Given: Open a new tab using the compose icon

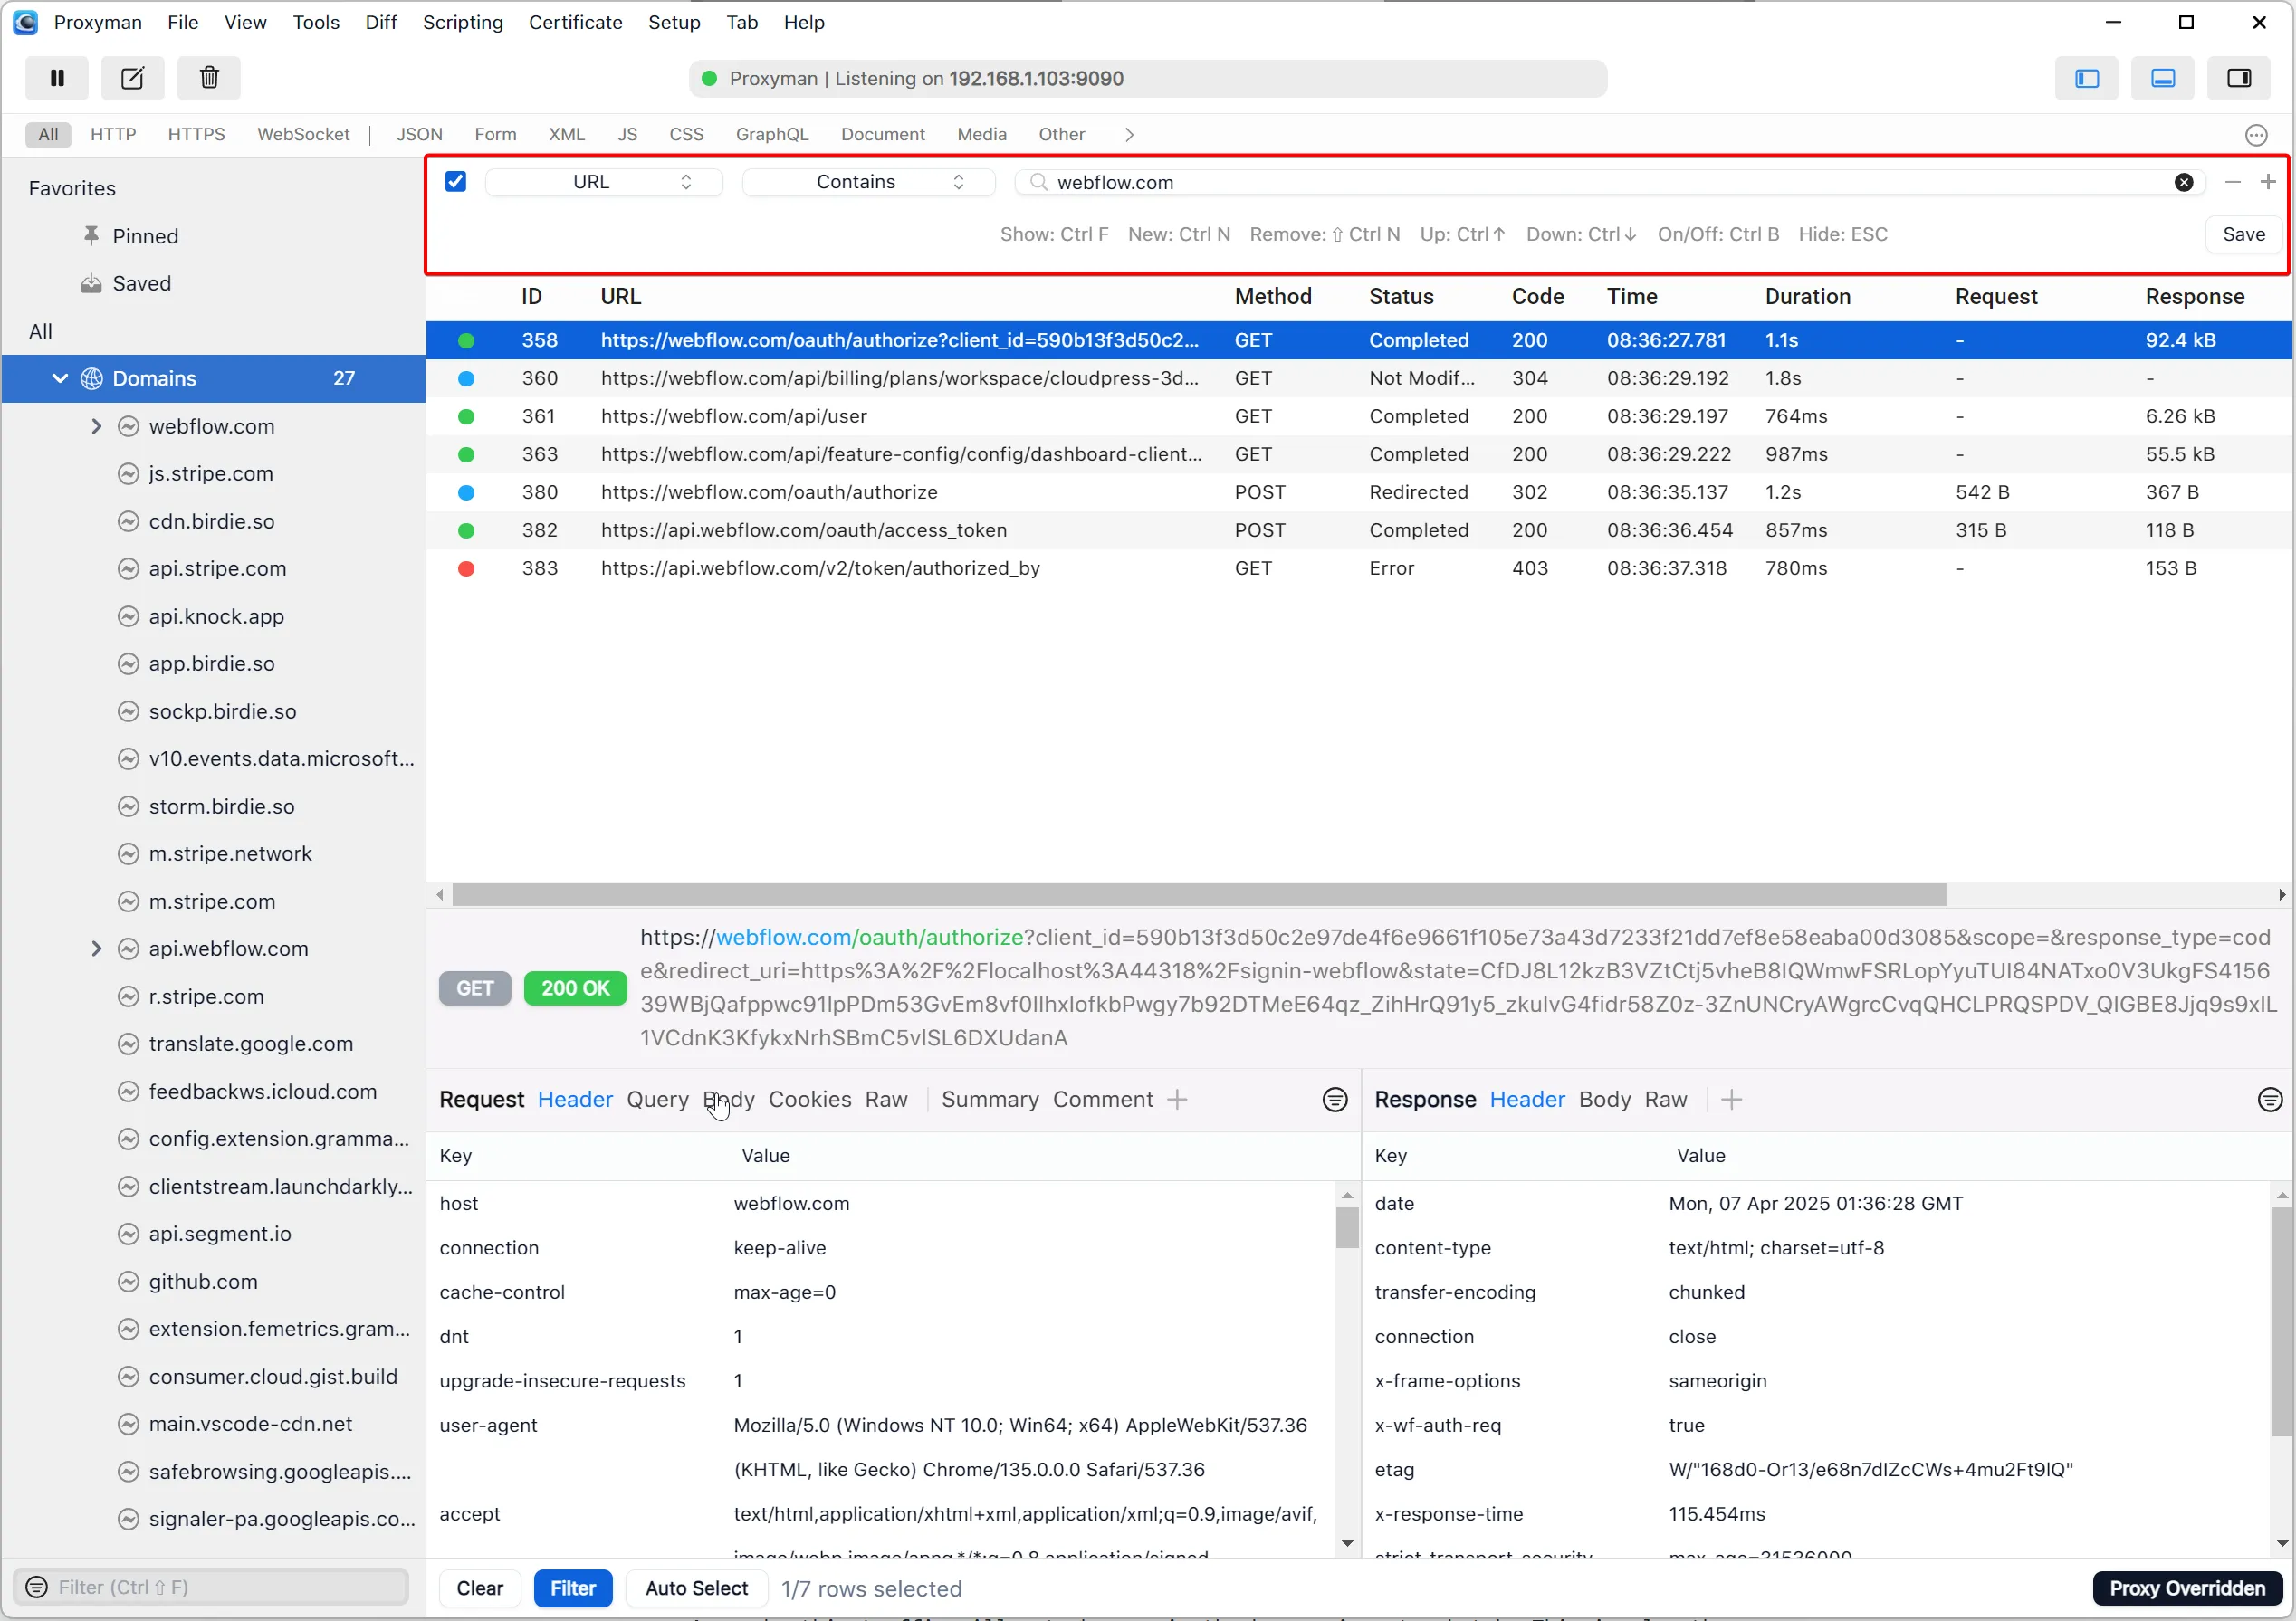Looking at the screenshot, I should pyautogui.click(x=132, y=78).
